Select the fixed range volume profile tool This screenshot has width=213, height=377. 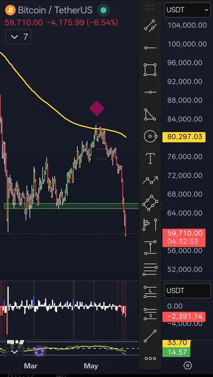tap(150, 225)
